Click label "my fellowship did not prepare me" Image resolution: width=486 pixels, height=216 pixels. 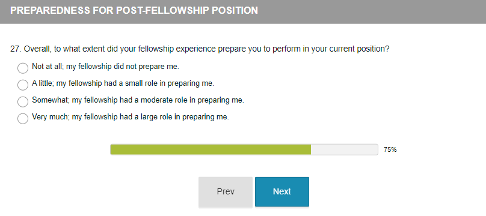coord(123,67)
